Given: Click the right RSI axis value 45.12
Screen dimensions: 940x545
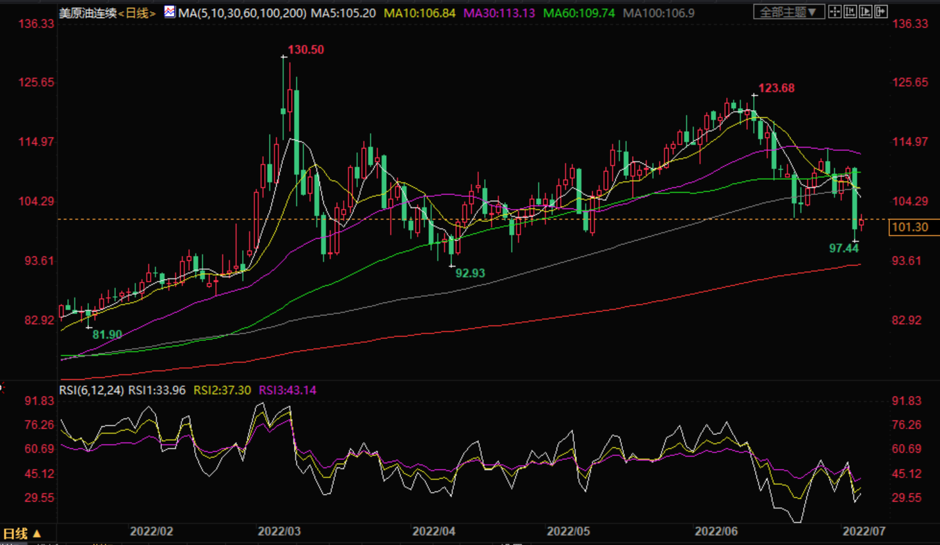Looking at the screenshot, I should click(x=907, y=474).
